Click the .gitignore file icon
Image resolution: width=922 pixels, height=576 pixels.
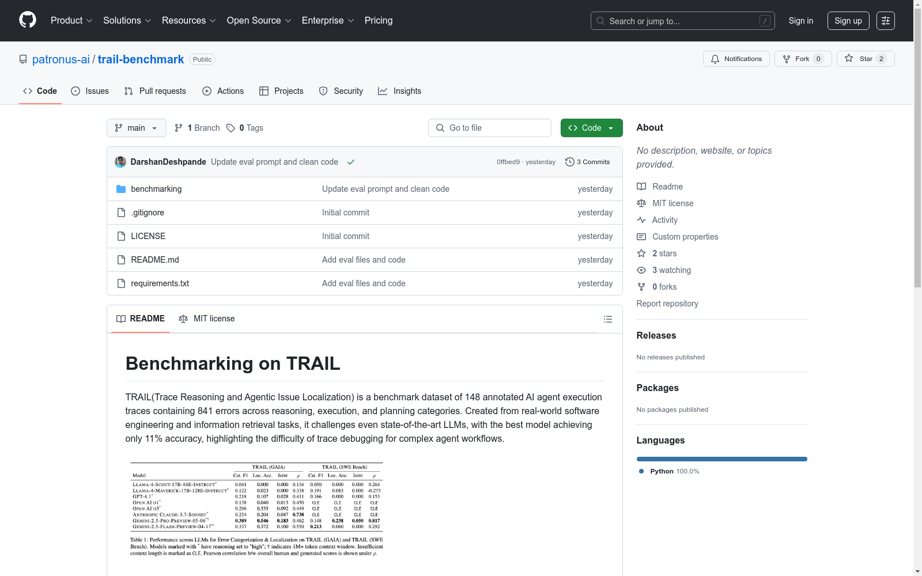(x=121, y=213)
